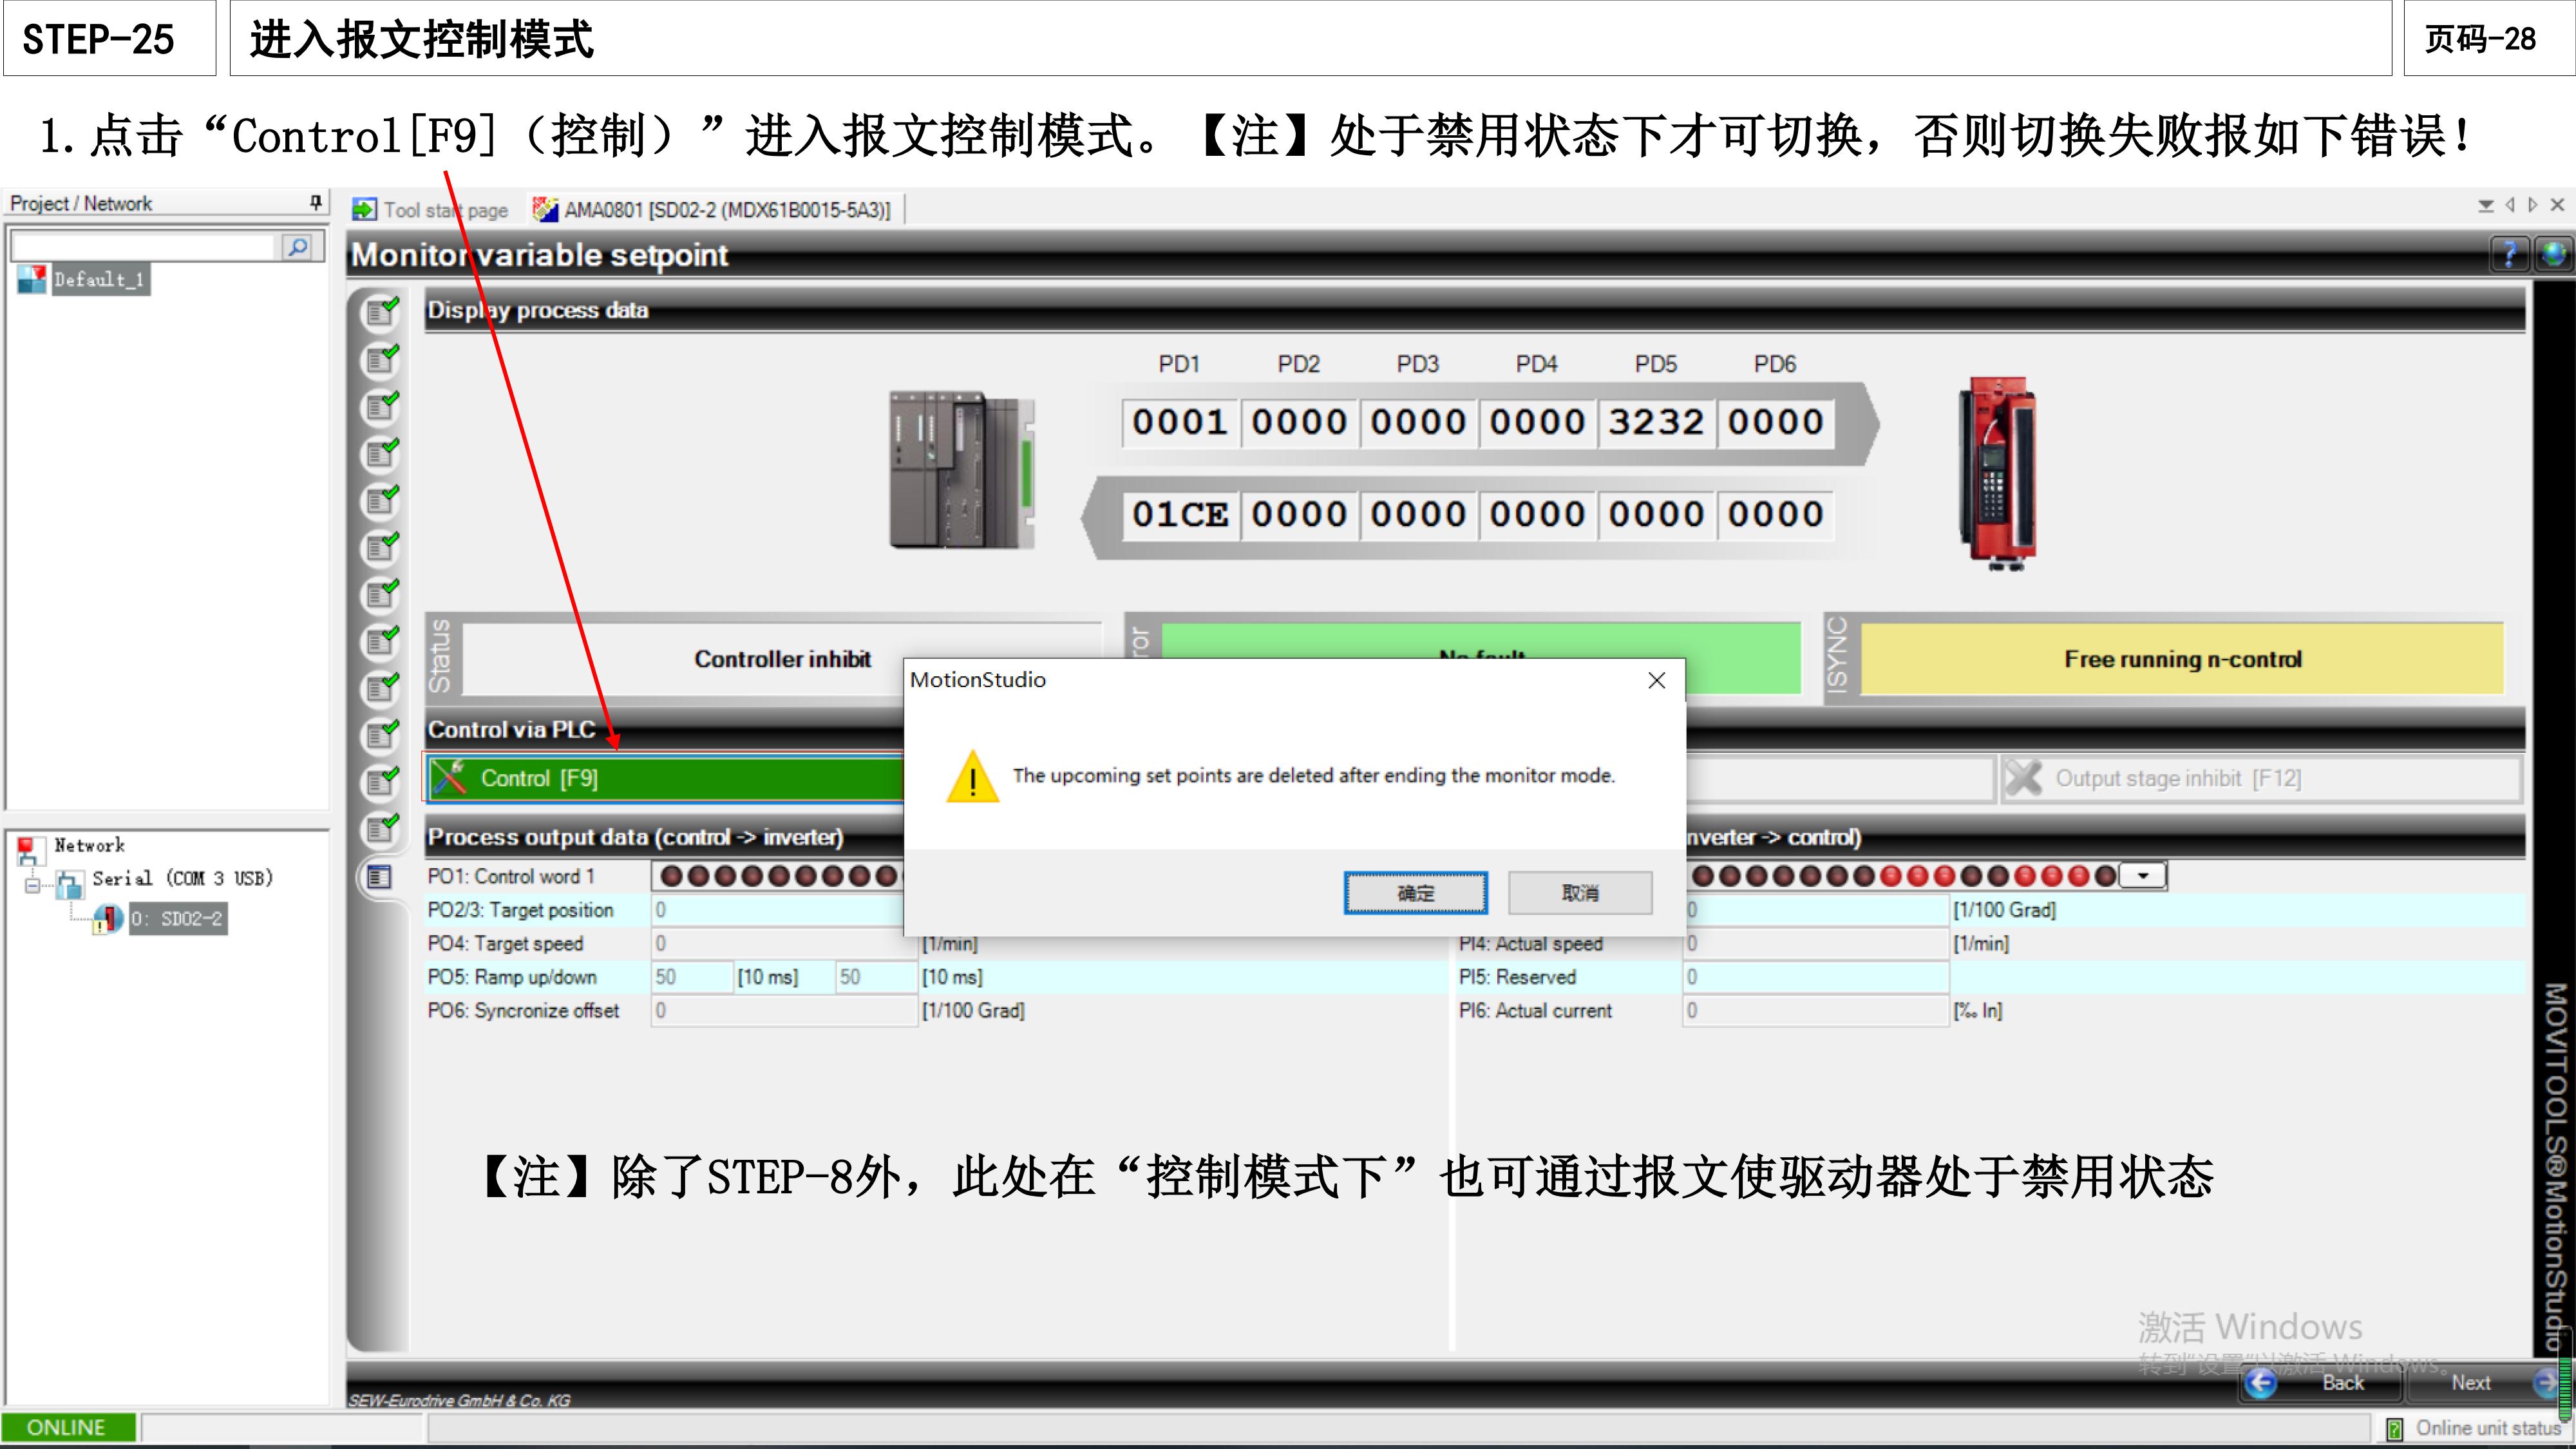Image resolution: width=2576 pixels, height=1449 pixels.
Task: Click the PO5 ramp up value field
Action: click(692, 977)
